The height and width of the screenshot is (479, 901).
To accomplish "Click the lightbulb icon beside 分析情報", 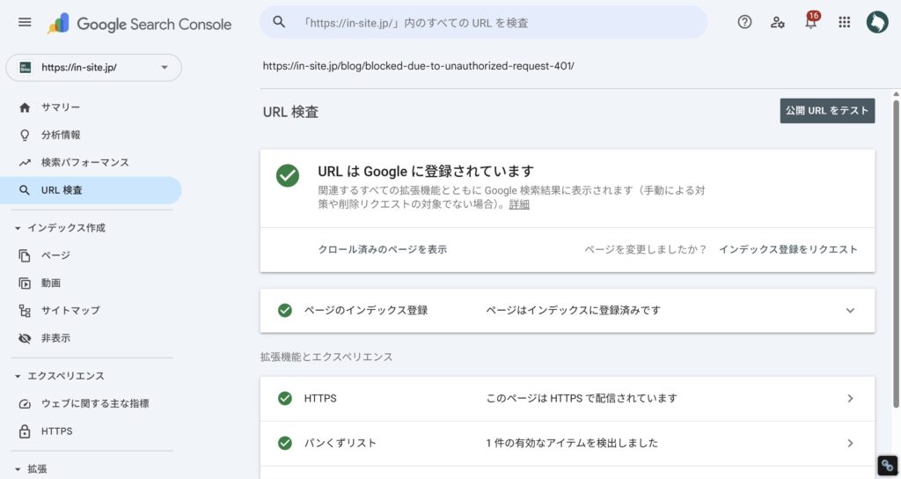I will [25, 135].
